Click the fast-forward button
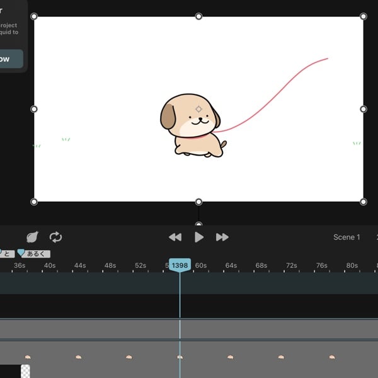 tap(222, 237)
